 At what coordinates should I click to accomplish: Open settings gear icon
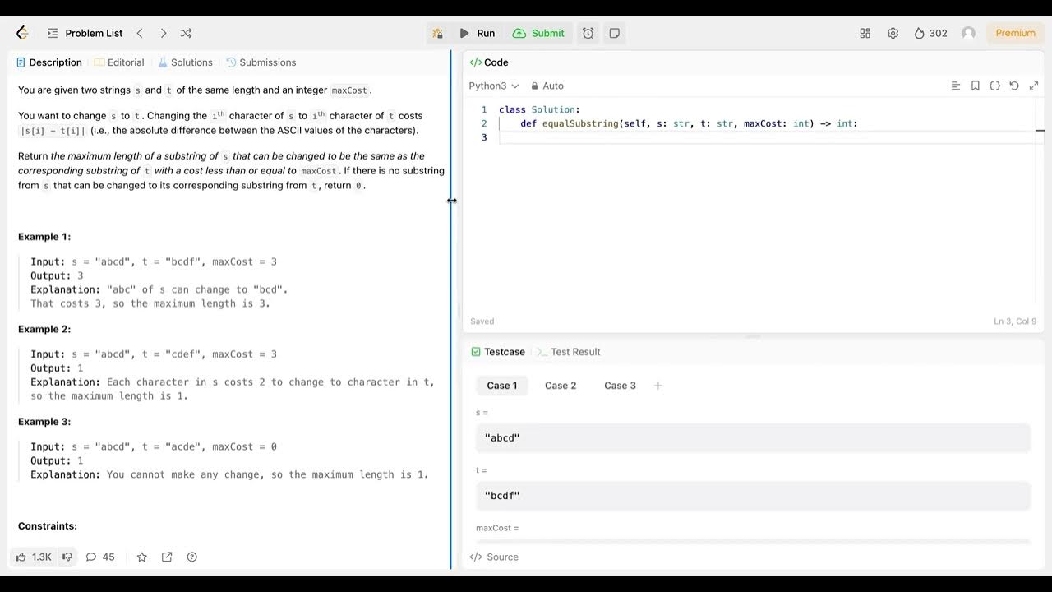893,33
